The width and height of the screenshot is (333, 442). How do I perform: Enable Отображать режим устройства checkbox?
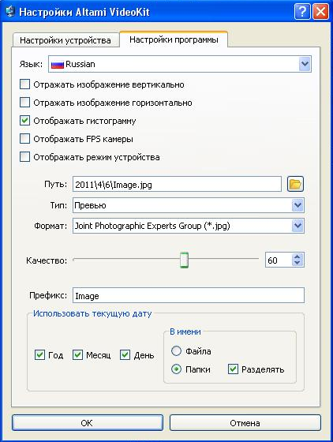pos(24,157)
